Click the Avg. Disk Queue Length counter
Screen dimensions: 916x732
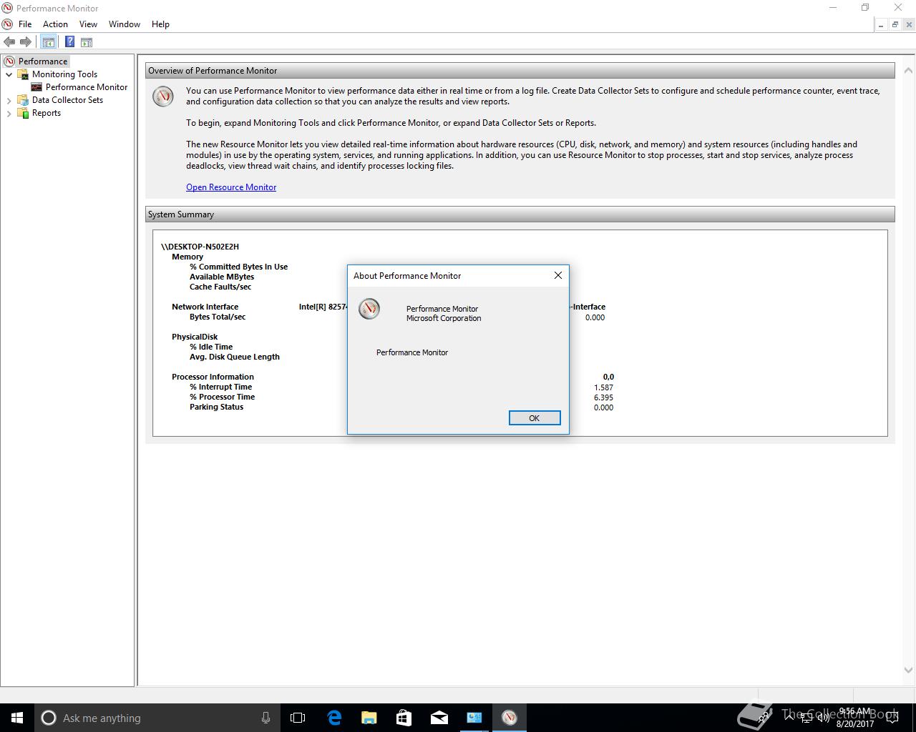(x=235, y=357)
